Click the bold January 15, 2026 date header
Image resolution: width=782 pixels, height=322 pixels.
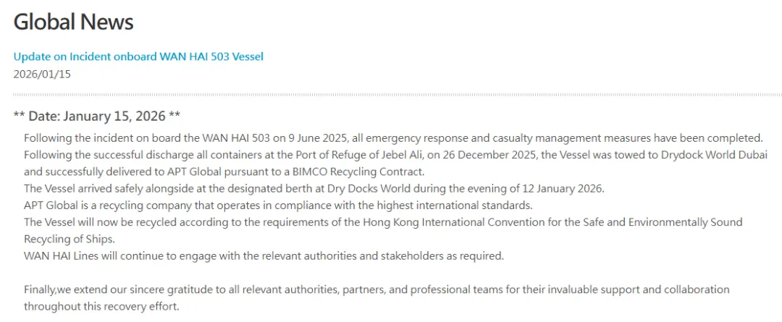[97, 116]
